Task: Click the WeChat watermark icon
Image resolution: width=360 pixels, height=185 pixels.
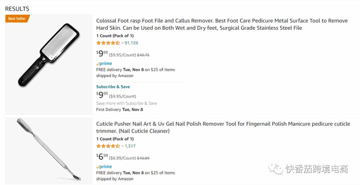Action: click(x=276, y=169)
